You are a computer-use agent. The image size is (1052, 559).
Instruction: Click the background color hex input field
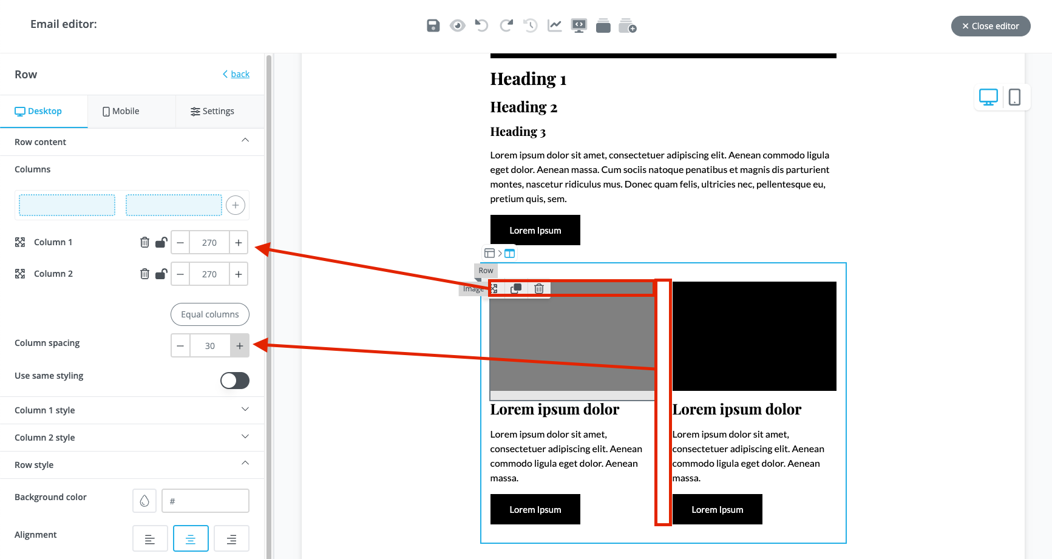tap(205, 501)
